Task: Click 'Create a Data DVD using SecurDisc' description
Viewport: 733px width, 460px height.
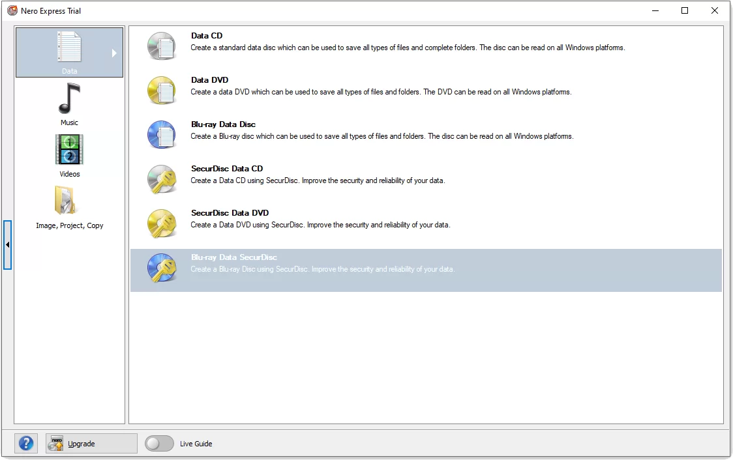Action: (x=320, y=225)
